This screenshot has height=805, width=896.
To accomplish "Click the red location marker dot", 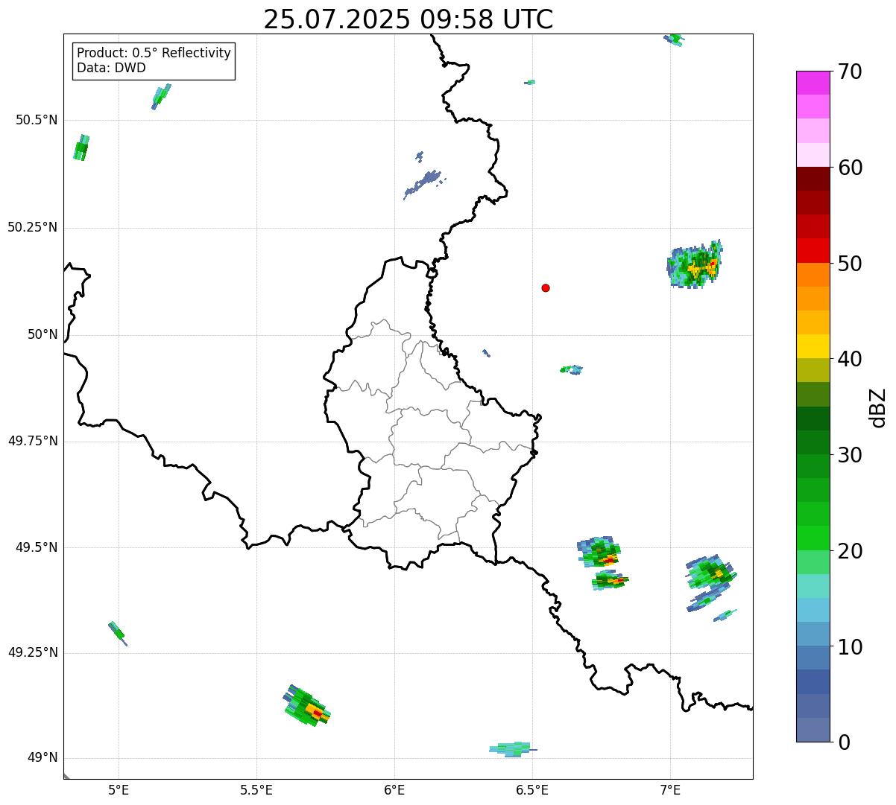I will [x=546, y=287].
